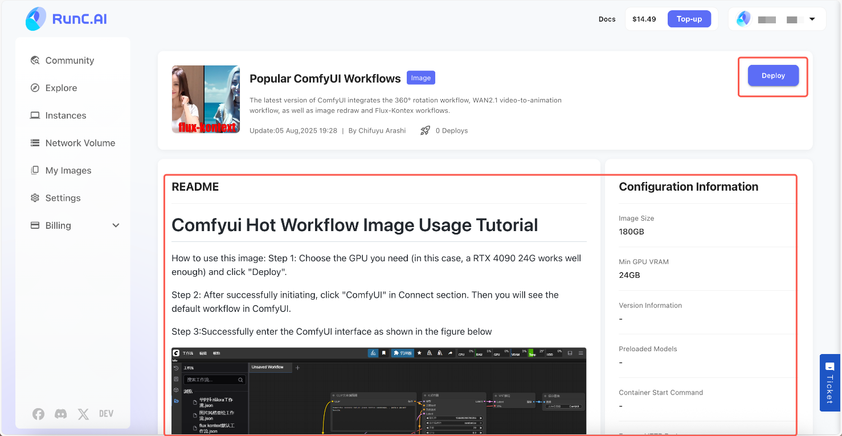Screen dimensions: 842x436
Task: Open the X (Twitter) link icon
Action: pyautogui.click(x=83, y=414)
